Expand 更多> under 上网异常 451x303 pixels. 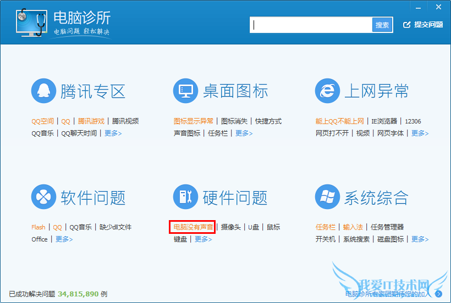pyautogui.click(x=420, y=133)
